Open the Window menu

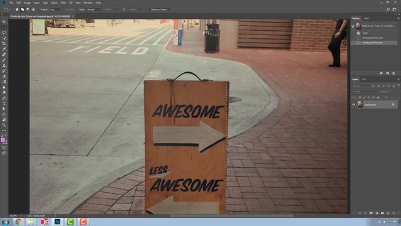tap(88, 3)
